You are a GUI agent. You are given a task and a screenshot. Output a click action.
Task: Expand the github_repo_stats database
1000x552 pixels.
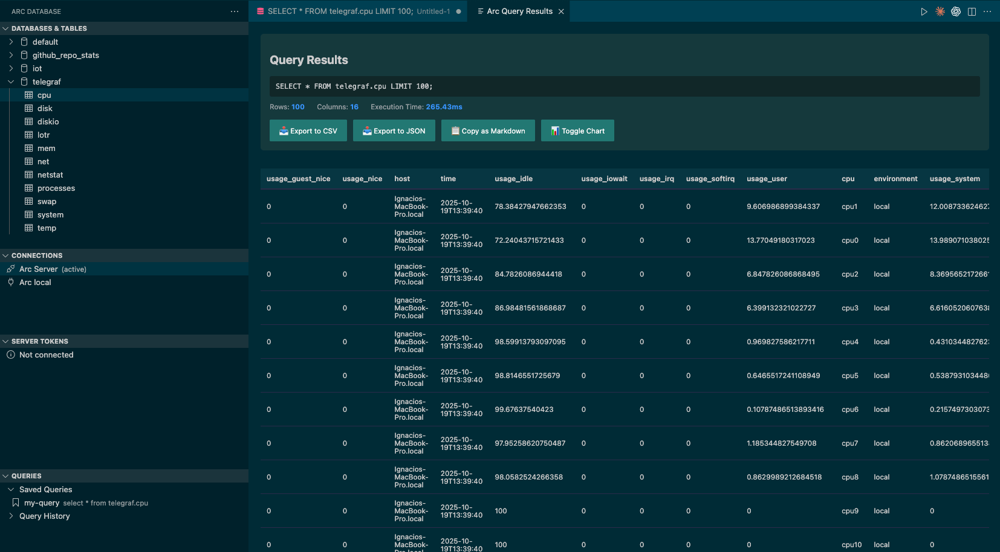11,55
